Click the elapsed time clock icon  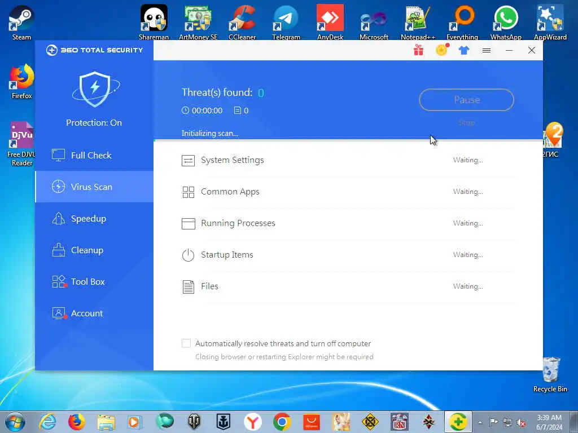(x=185, y=111)
